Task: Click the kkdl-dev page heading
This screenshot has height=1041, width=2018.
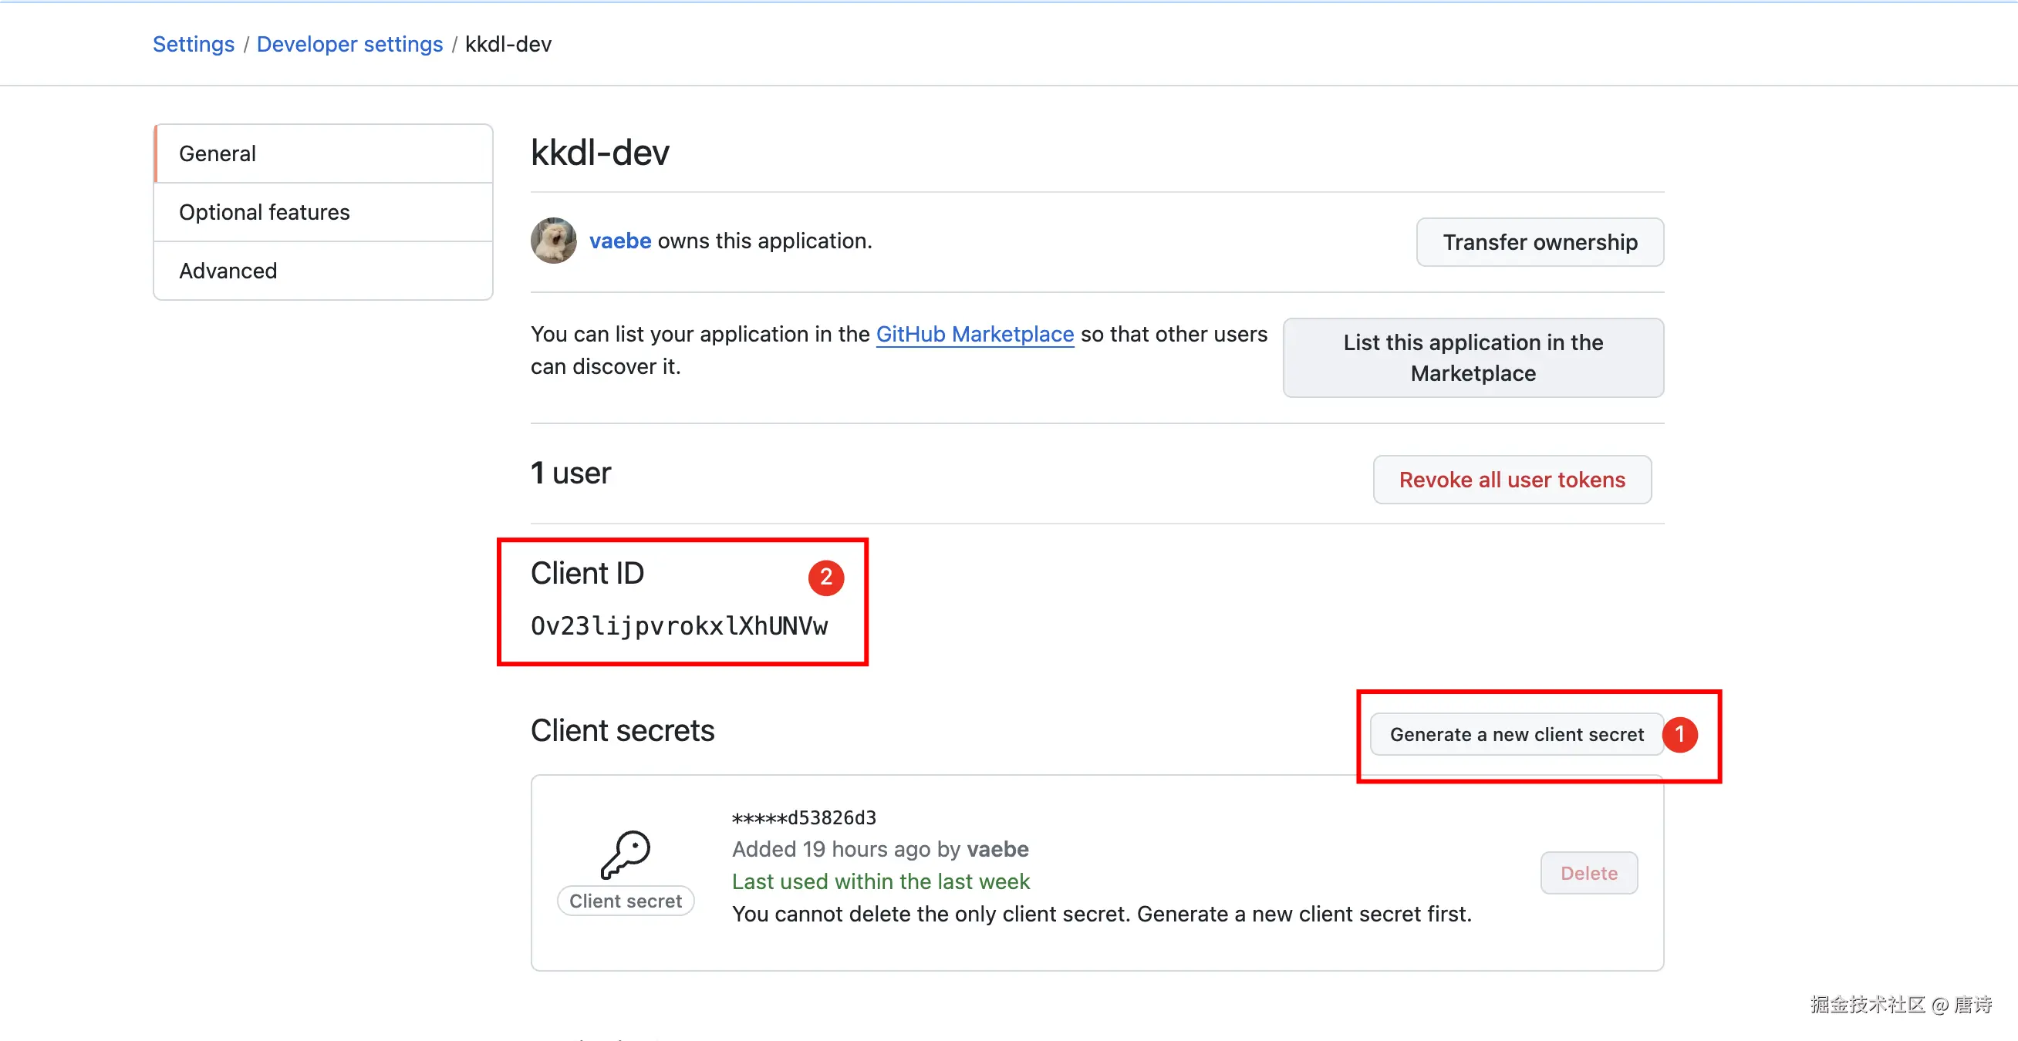Action: pos(599,152)
